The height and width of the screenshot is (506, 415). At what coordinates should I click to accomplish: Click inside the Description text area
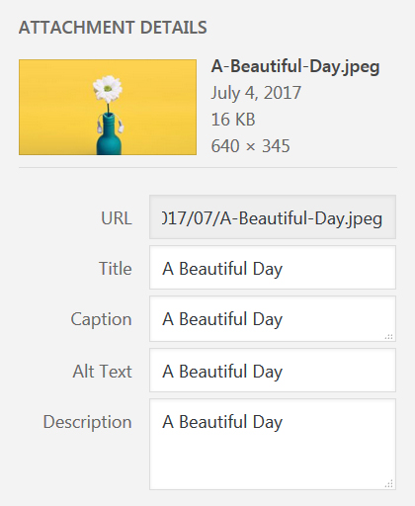273,444
